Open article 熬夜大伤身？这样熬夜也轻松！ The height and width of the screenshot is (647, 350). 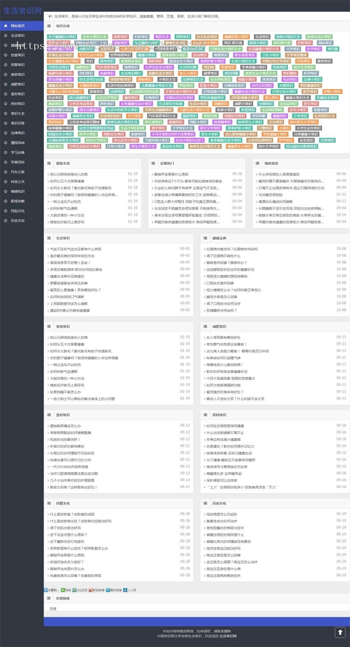(74, 487)
